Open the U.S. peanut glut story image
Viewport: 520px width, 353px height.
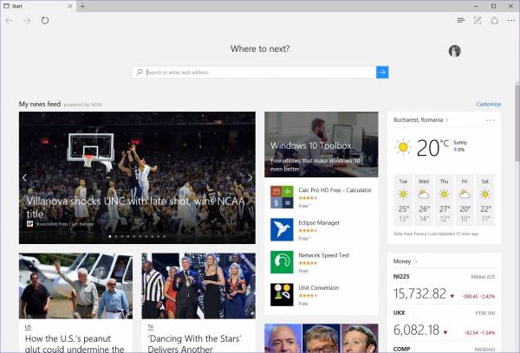pos(75,286)
